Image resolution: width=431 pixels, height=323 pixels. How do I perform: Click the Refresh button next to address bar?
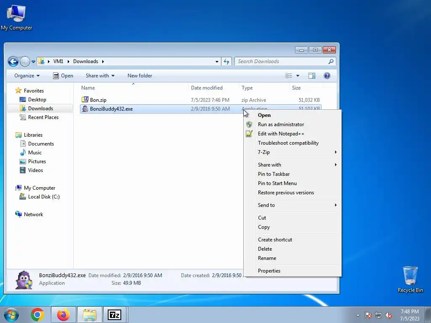click(226, 61)
